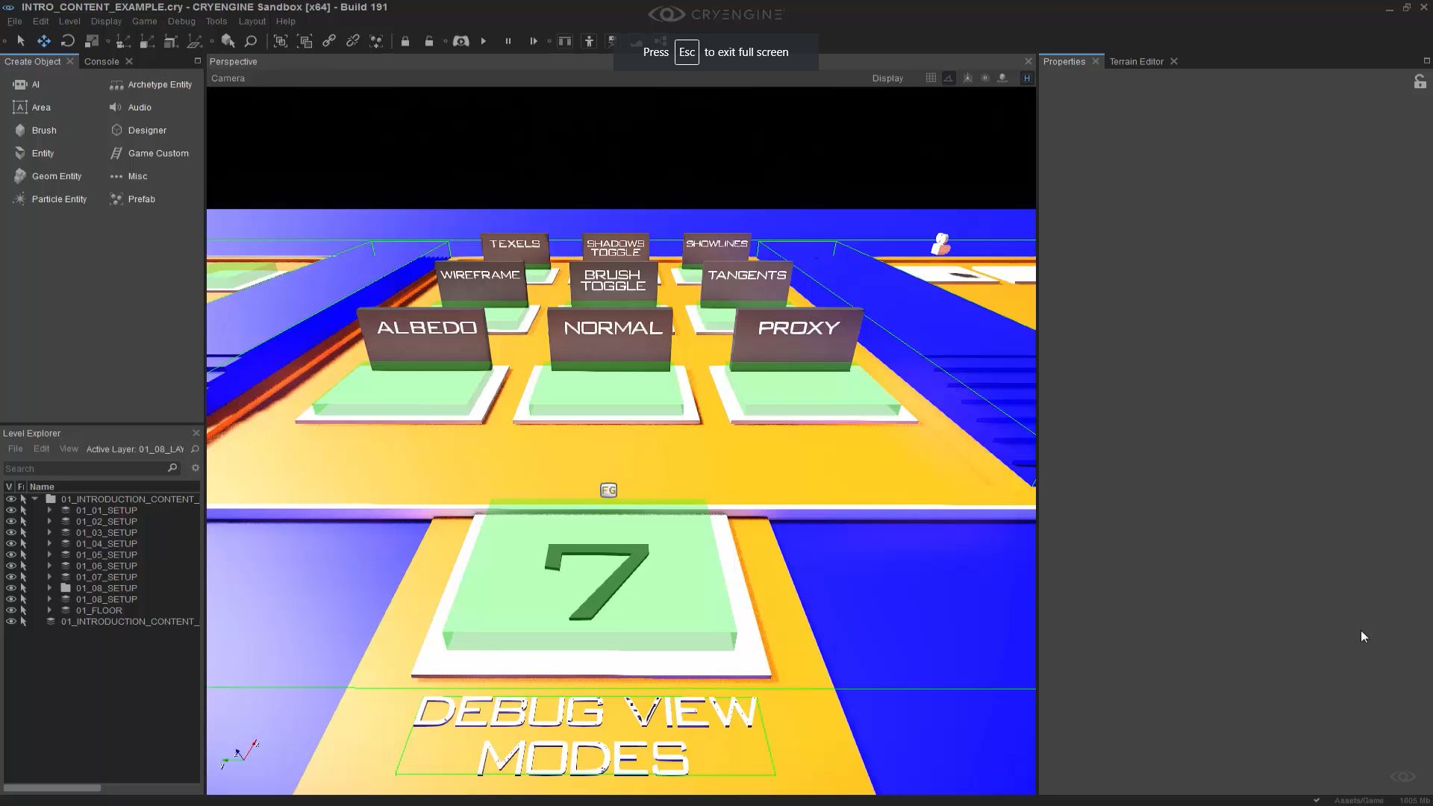Viewport: 1433px width, 806px height.
Task: Select the Rotate tool in the toolbar
Action: 67,41
